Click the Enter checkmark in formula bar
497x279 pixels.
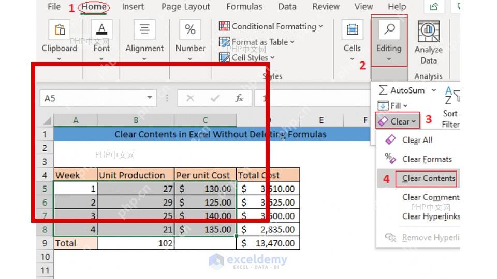click(x=215, y=98)
